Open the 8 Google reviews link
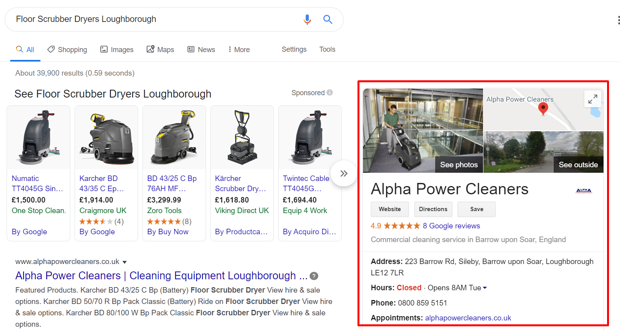 [x=451, y=226]
